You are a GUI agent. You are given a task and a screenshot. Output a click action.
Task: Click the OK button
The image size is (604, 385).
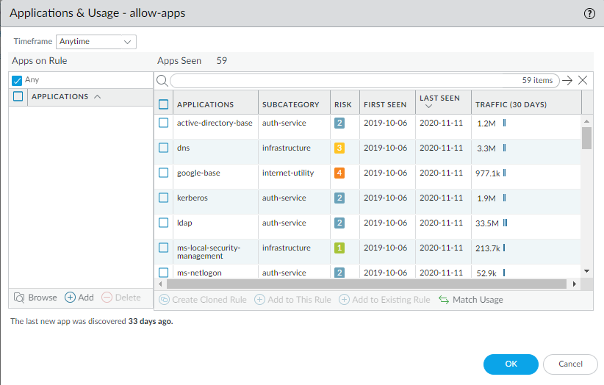511,364
